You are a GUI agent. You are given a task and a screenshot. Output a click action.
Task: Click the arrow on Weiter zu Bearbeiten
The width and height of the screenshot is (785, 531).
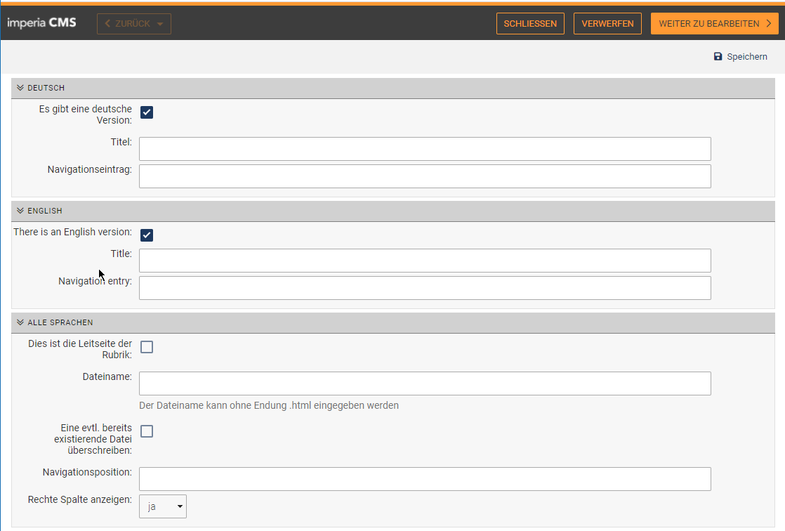click(768, 24)
